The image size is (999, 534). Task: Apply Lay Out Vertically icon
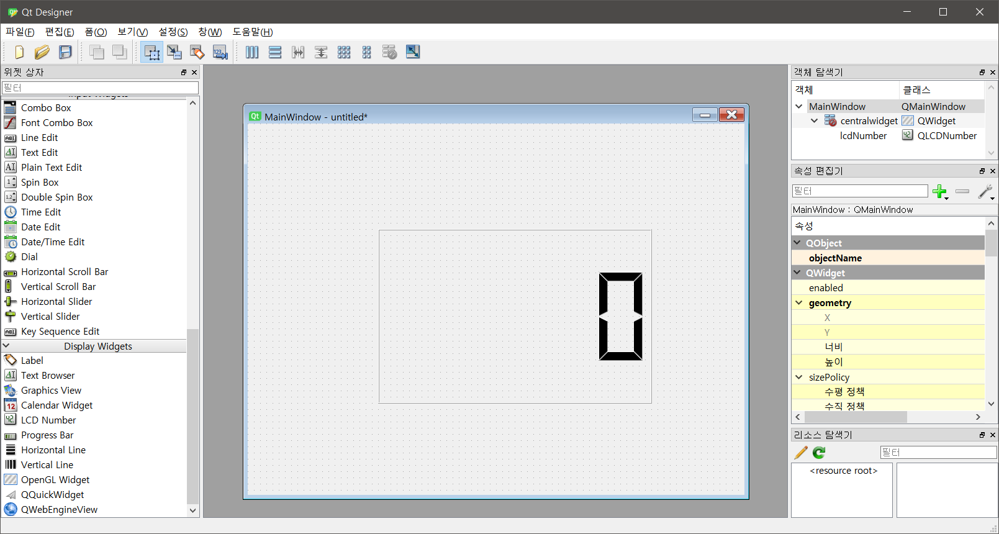click(x=275, y=52)
